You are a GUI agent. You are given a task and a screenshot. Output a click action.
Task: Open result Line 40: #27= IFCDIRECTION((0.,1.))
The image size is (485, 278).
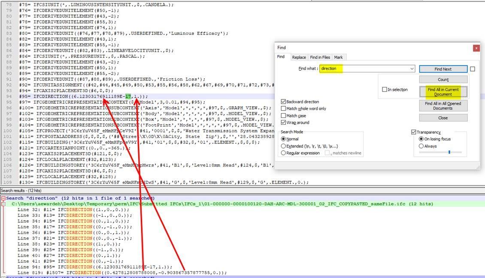(x=69, y=255)
